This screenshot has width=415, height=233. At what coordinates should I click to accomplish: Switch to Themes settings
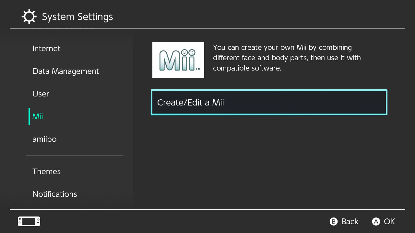46,172
